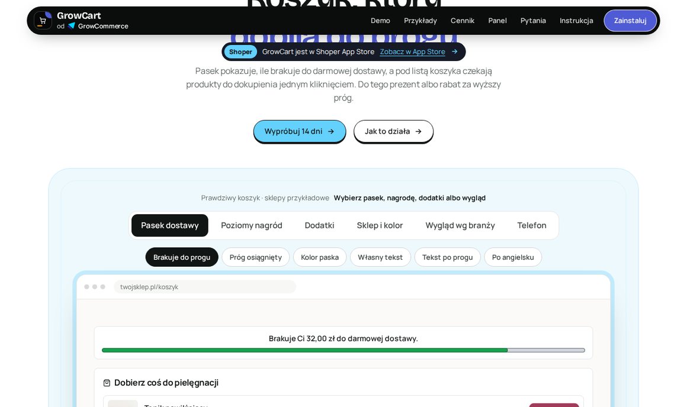
Task: Click the GrowCommerce blue arrow logo
Action: click(72, 26)
